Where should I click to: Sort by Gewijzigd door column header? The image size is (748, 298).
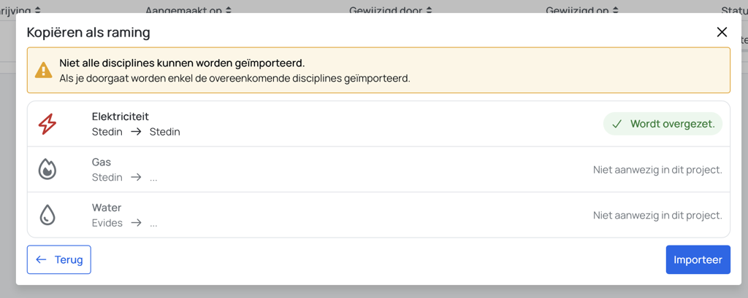pyautogui.click(x=391, y=10)
